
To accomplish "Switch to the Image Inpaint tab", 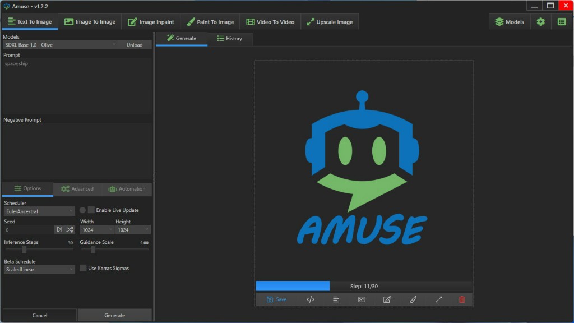I will [x=151, y=22].
